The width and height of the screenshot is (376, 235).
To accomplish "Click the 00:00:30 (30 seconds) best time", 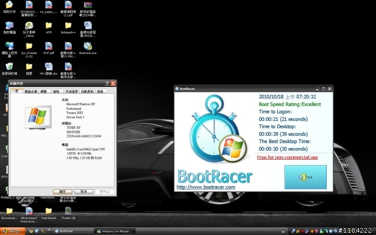I will point(283,149).
